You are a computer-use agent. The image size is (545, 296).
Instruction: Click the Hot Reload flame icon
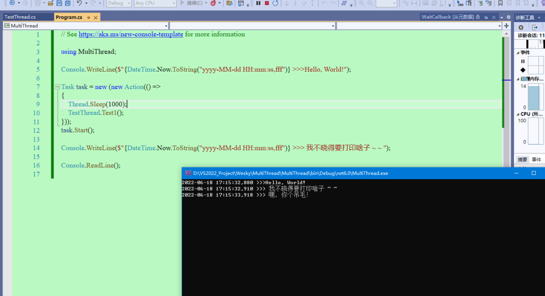pos(213,3)
